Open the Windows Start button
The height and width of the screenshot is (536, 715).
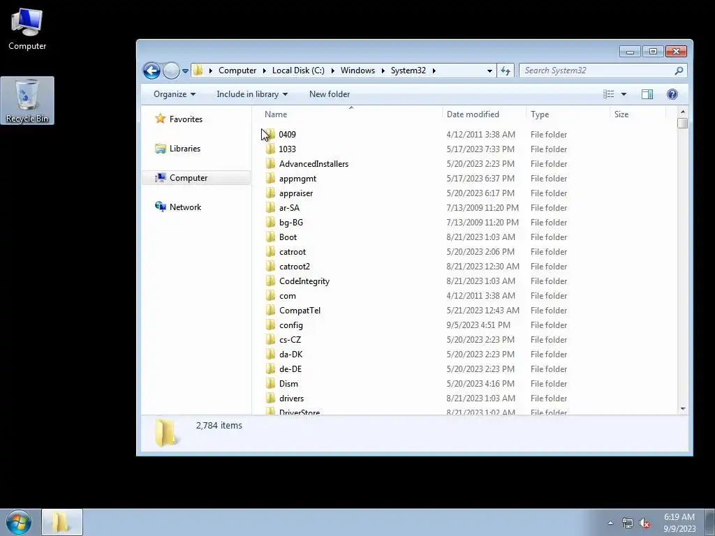19,523
